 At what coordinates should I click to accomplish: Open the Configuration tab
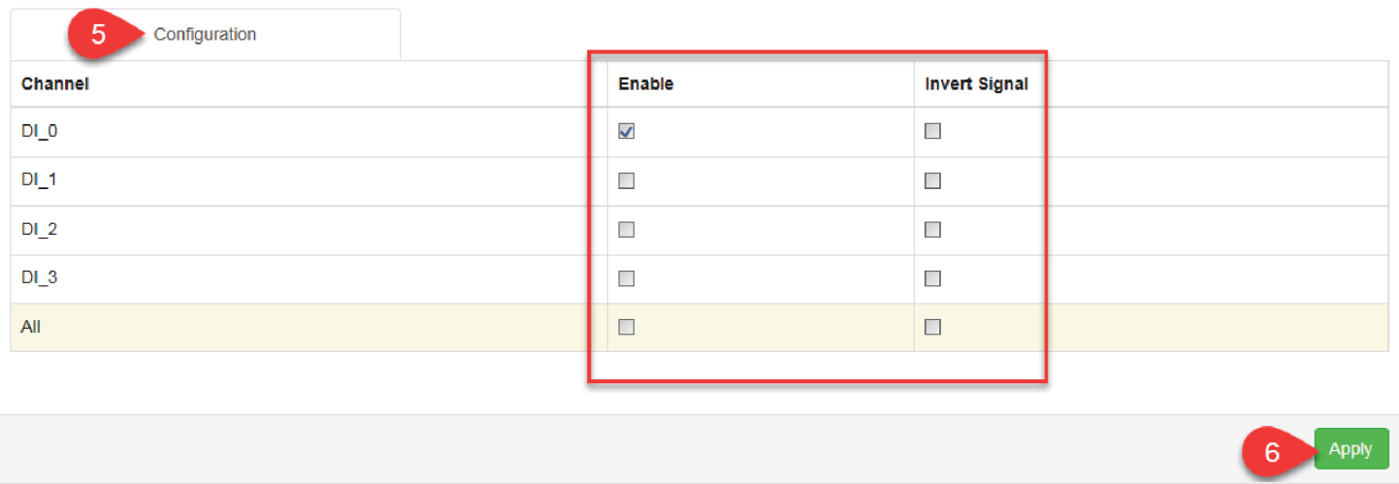205,34
